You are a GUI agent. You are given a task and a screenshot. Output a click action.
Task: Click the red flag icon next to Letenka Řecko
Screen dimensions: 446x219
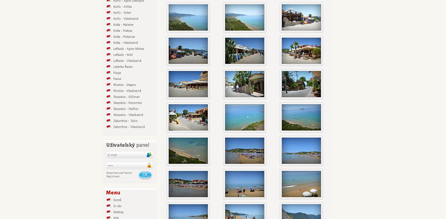tap(109, 66)
